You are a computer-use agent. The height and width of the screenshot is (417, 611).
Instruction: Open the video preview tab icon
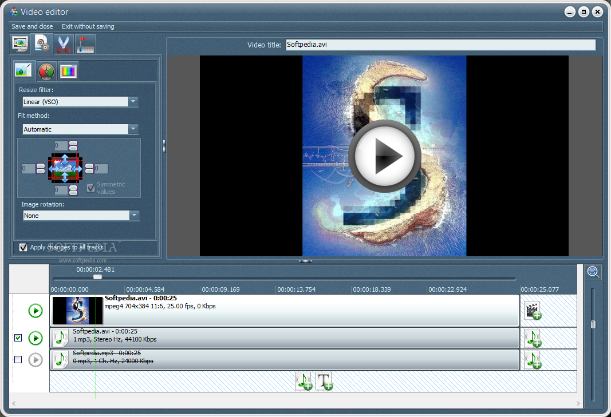20,44
